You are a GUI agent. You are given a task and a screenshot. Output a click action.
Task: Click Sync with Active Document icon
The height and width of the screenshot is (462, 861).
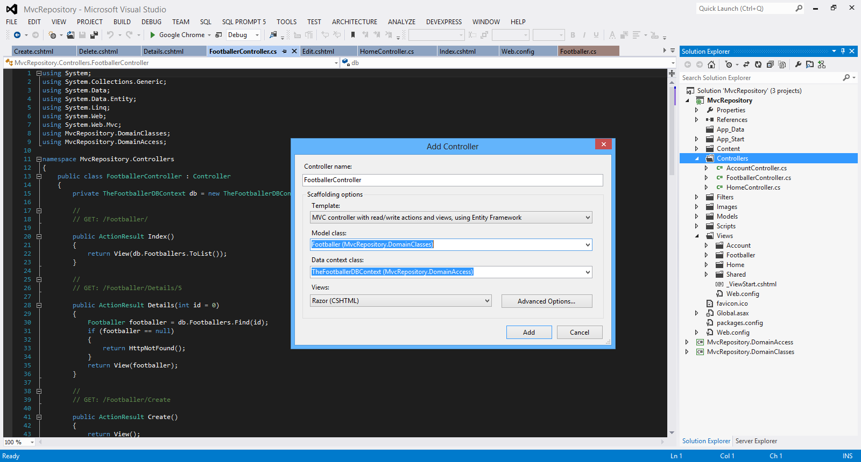tap(746, 64)
